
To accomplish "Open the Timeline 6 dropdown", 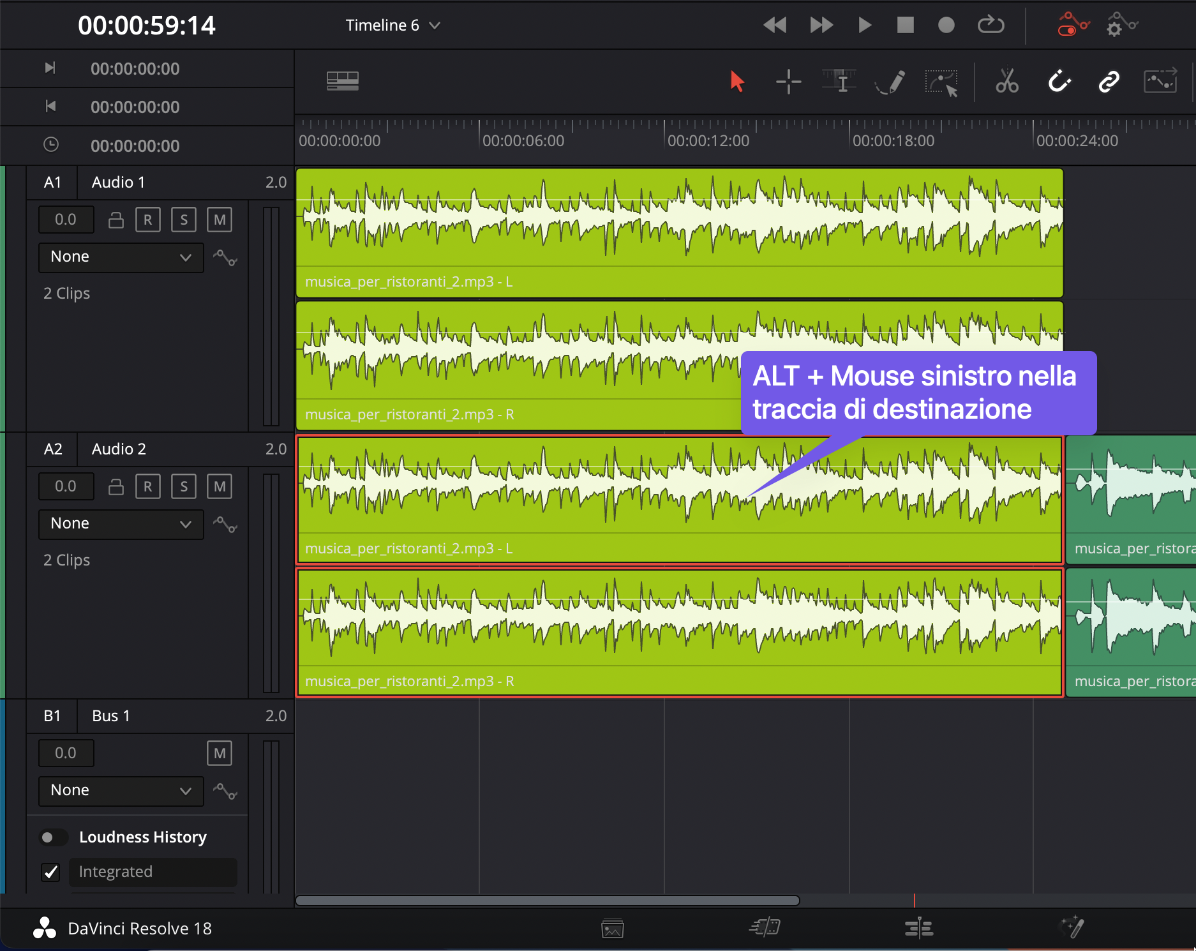I will [x=393, y=26].
